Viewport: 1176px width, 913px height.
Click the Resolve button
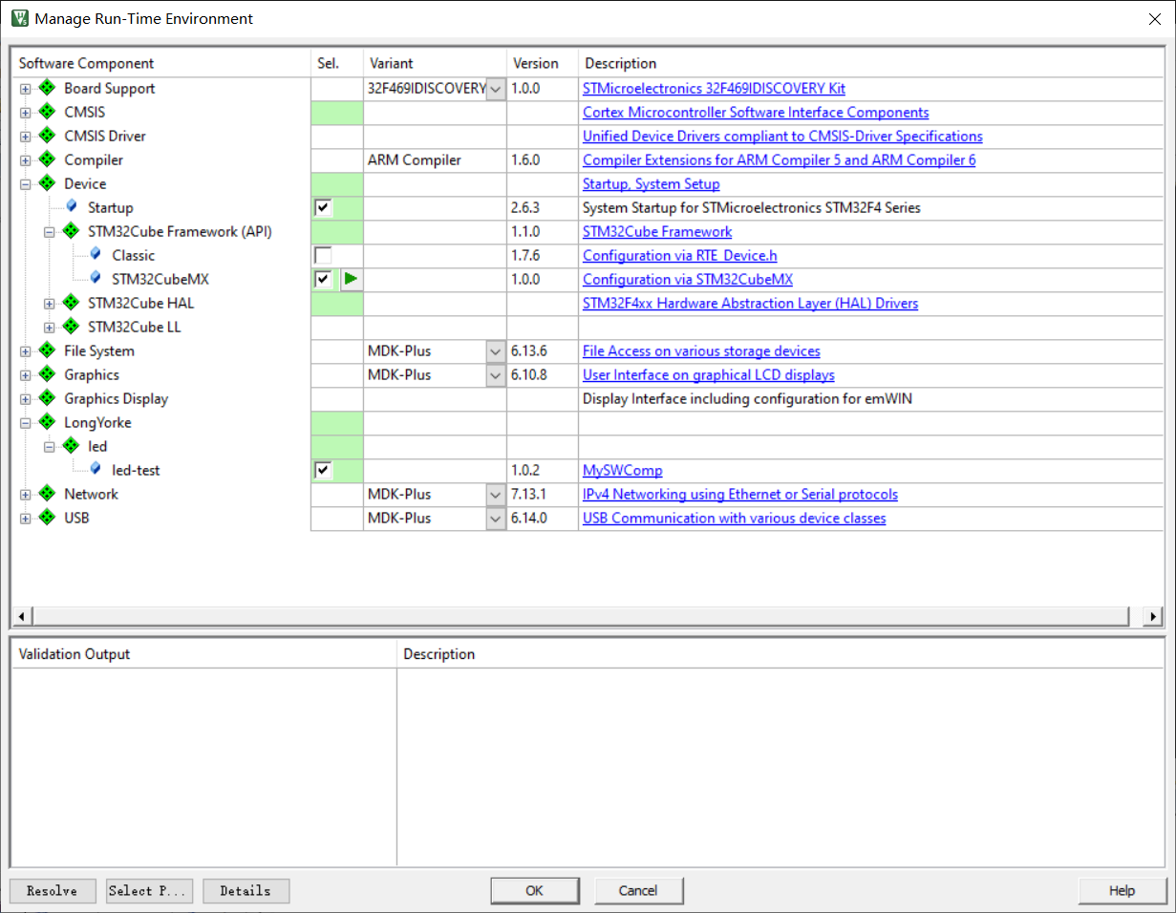52,891
